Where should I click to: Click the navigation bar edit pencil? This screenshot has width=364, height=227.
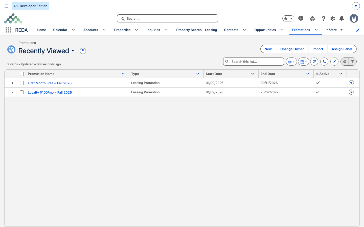click(358, 30)
